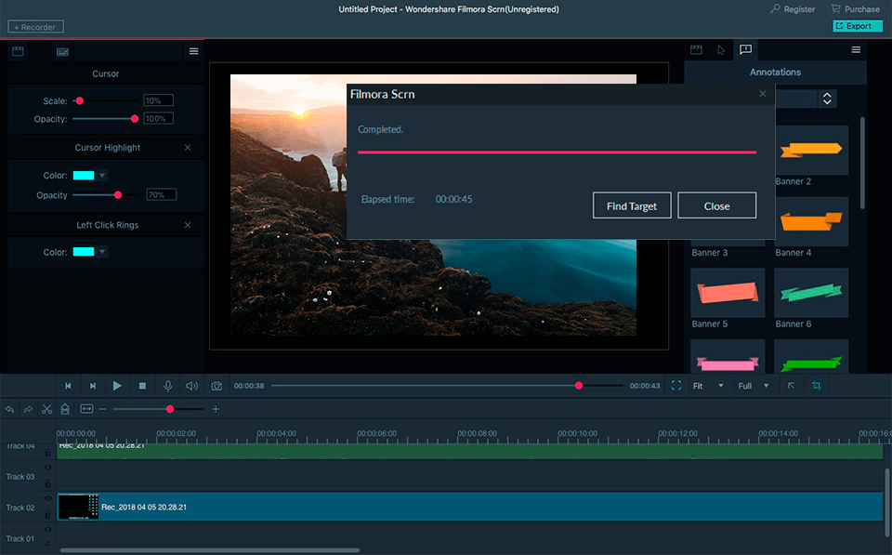Click the Cursor Scale slider handle
The width and height of the screenshot is (892, 555).
(80, 100)
